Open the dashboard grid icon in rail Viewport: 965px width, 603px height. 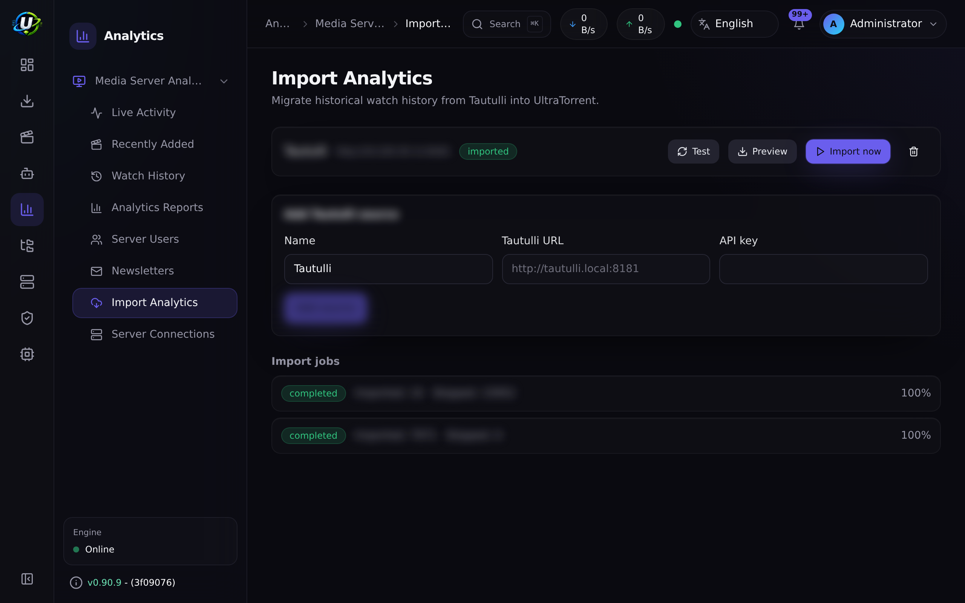coord(27,64)
